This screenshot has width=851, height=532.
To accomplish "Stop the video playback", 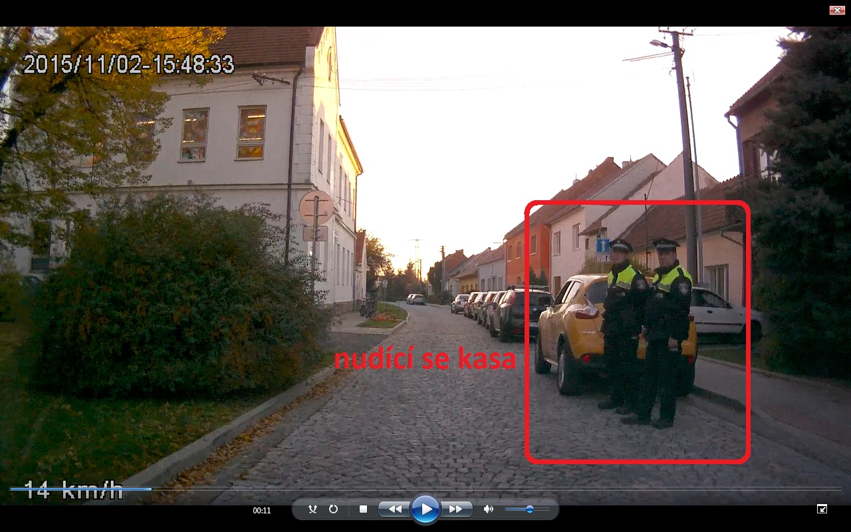I will [363, 509].
